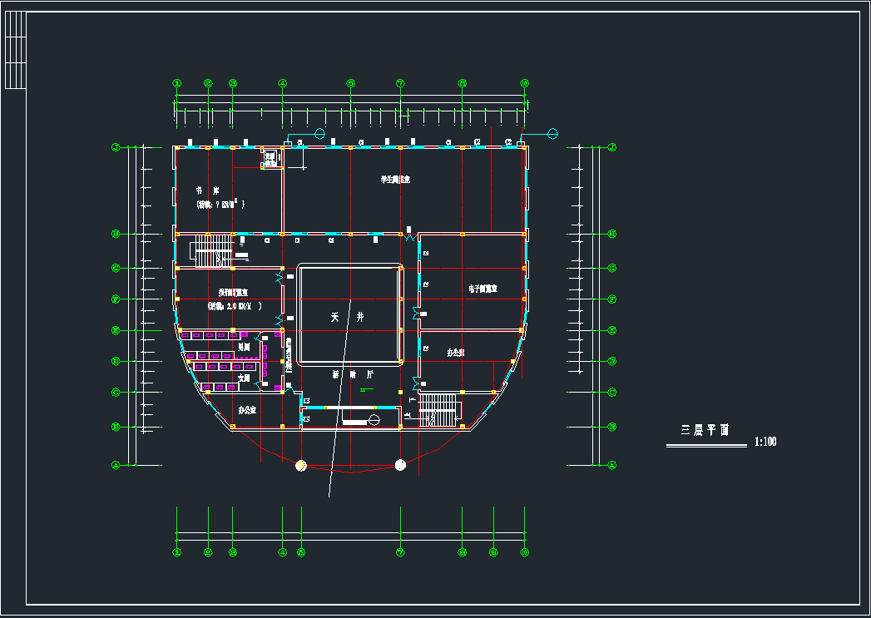
Task: Select the 报刊阅览室 room label
Action: point(234,293)
